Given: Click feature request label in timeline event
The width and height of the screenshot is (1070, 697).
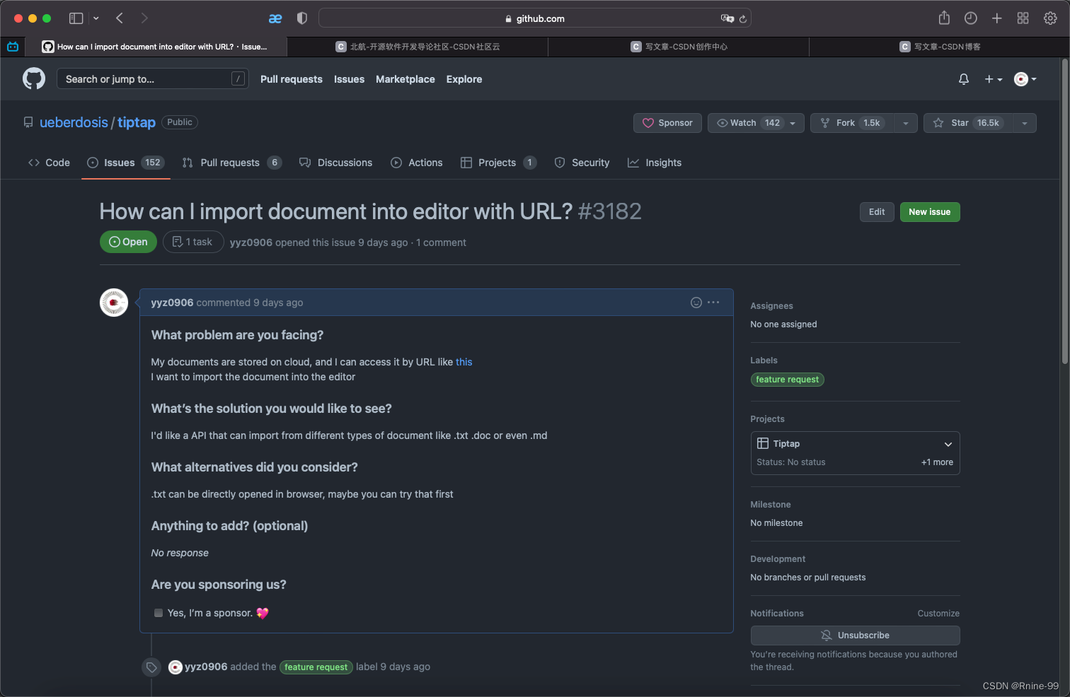Looking at the screenshot, I should pos(316,667).
